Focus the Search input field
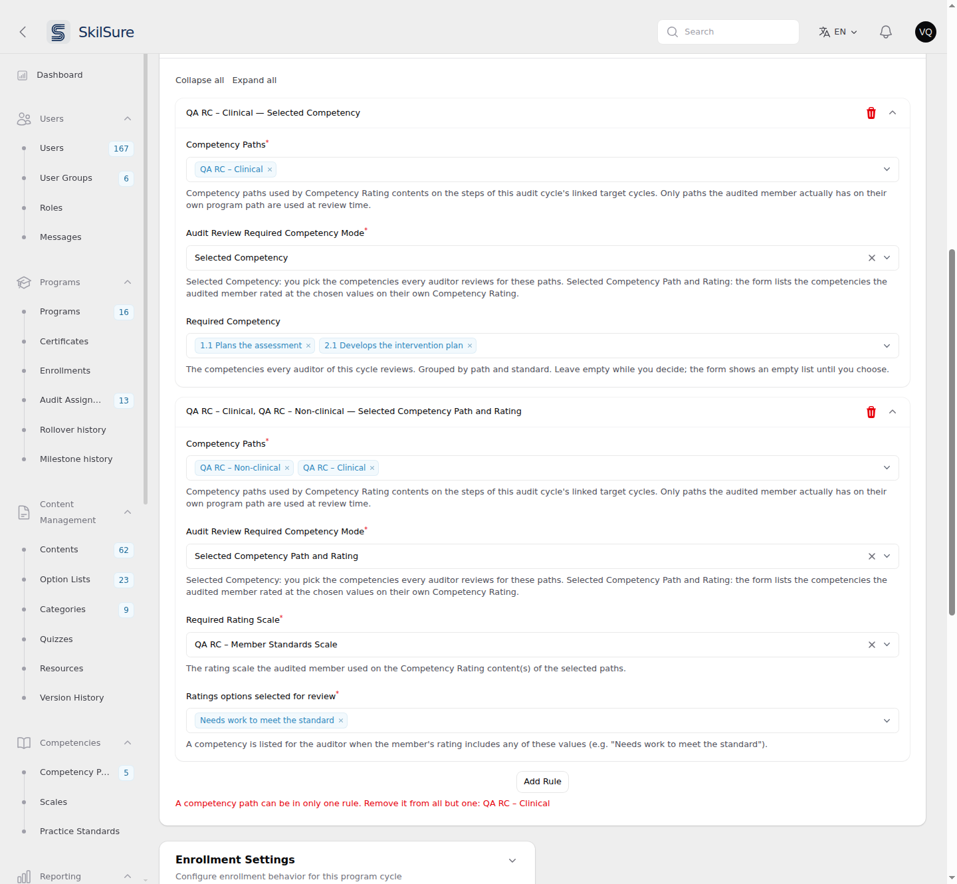The height and width of the screenshot is (884, 957). (x=728, y=32)
